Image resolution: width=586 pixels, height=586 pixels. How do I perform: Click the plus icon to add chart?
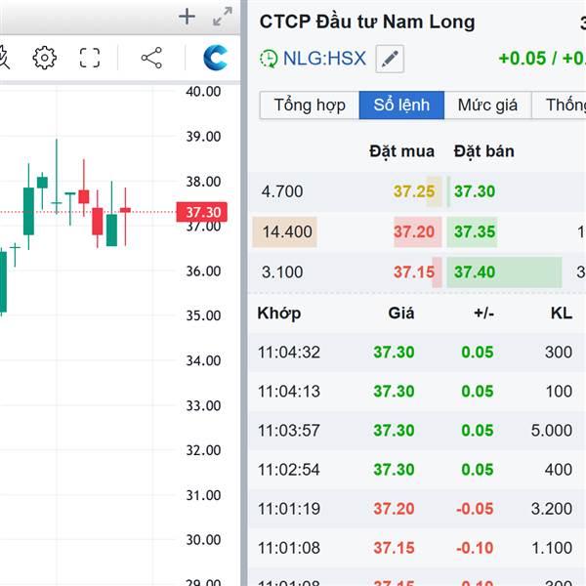[x=187, y=17]
